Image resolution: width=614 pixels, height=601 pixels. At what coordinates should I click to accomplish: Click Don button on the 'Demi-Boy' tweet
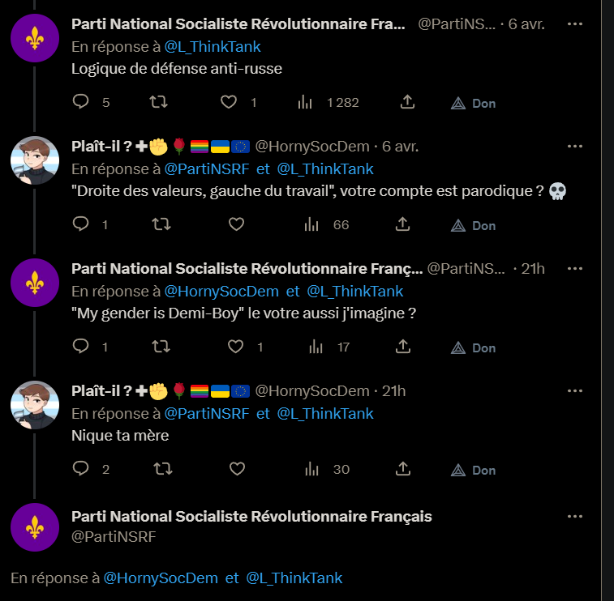[473, 347]
